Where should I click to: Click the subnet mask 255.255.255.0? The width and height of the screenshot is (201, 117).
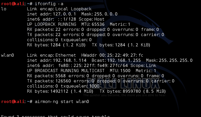(x=176, y=60)
